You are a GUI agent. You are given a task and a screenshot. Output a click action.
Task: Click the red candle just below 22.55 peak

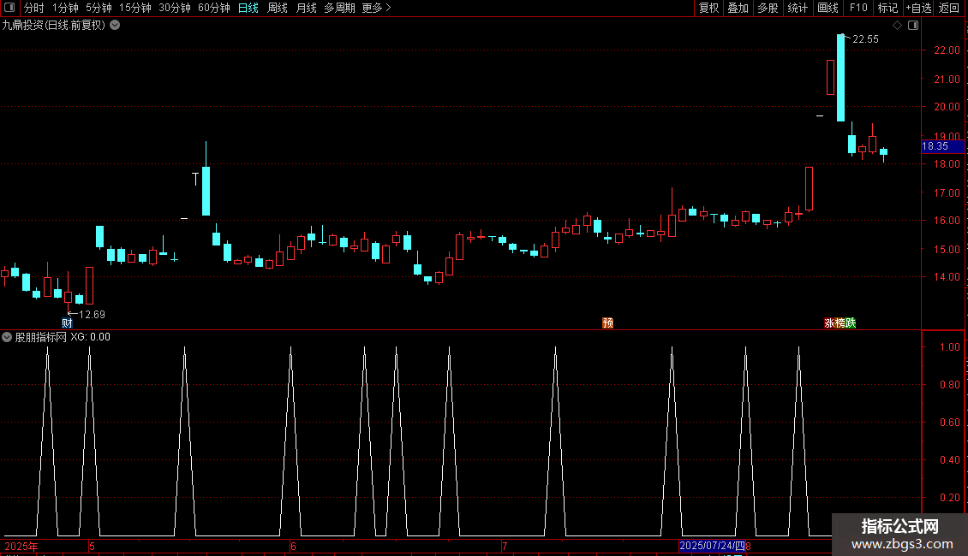click(830, 77)
